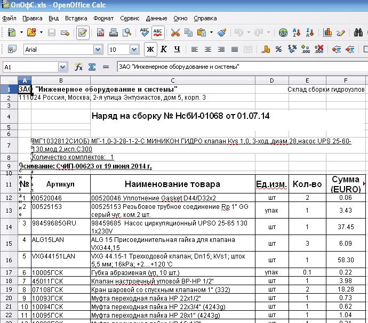Image resolution: width=368 pixels, height=323 pixels.
Task: Open the Сервис menu
Action: (x=130, y=18)
